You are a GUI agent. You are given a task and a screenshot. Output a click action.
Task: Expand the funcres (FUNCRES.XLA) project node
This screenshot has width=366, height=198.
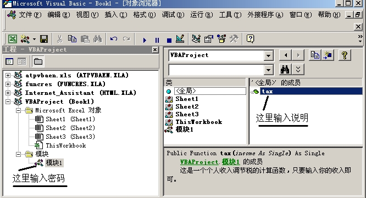(8, 84)
